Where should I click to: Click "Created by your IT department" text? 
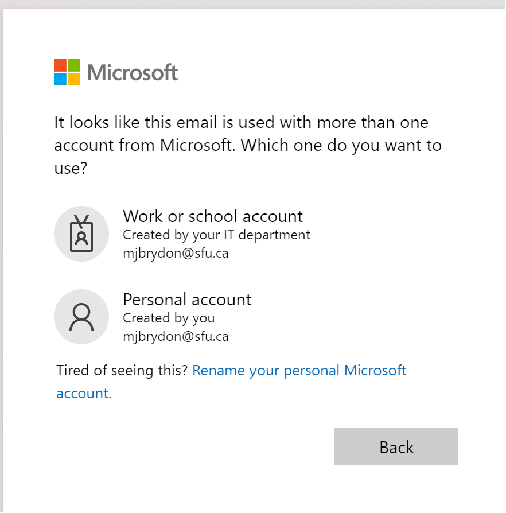pyautogui.click(x=216, y=235)
